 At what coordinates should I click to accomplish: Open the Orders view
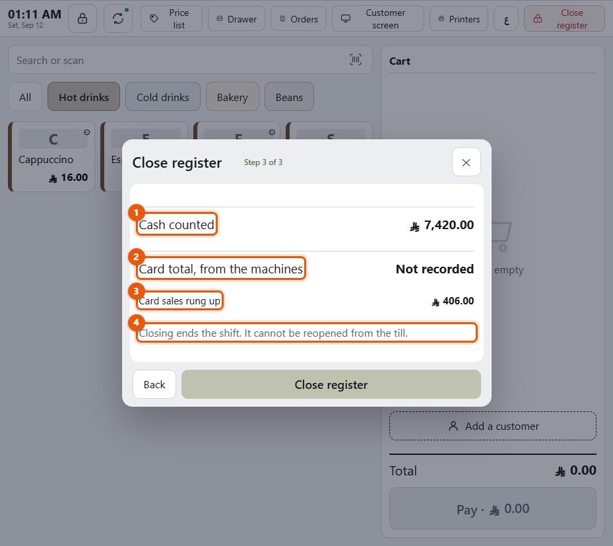coord(299,18)
